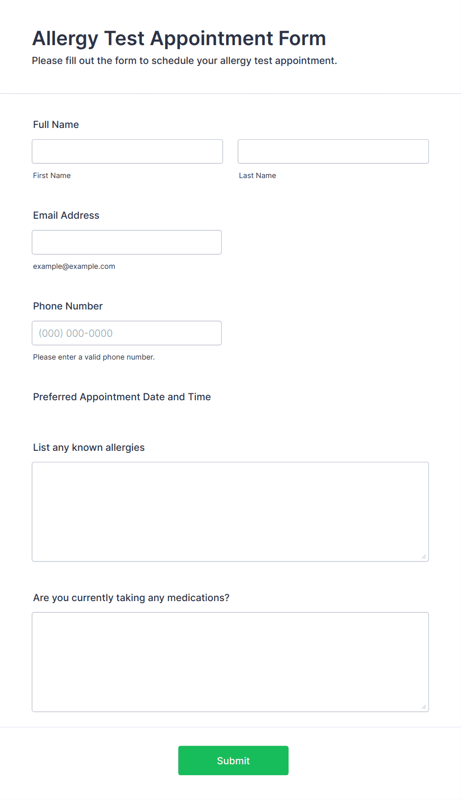Viewport: 461px width, 800px height.
Task: Click the valid phone number hint text
Action: (x=94, y=357)
